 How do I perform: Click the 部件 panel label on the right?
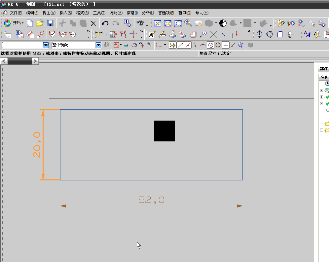coord(323,68)
